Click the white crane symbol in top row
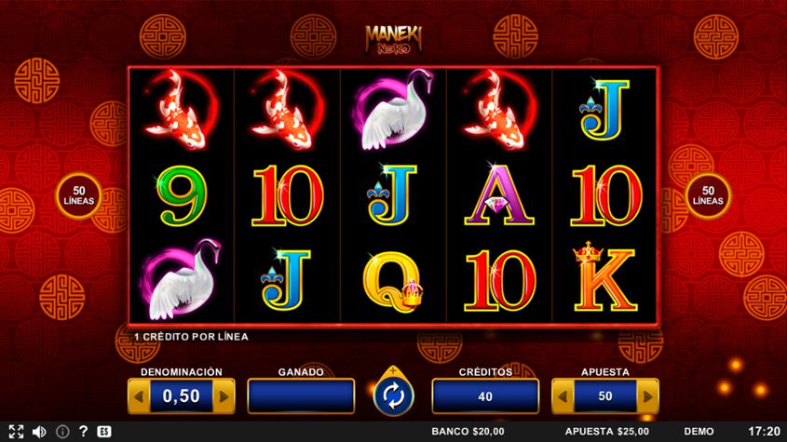This screenshot has width=787, height=442. tap(393, 109)
